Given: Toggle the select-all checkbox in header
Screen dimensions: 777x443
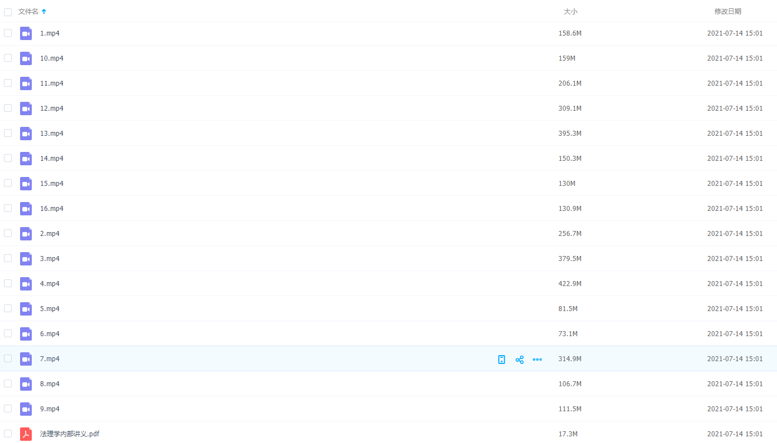Looking at the screenshot, I should [8, 12].
